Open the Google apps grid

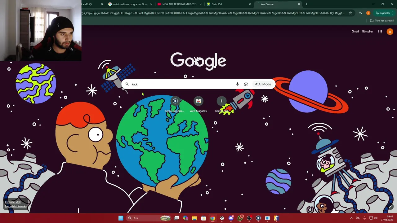coord(380,32)
